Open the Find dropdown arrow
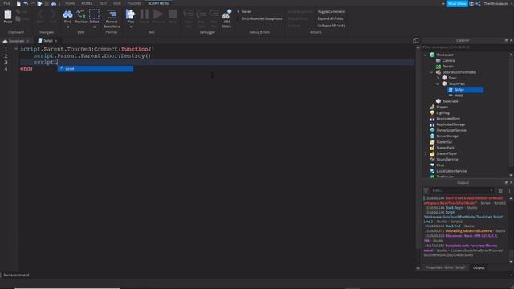This screenshot has width=514, height=289. tap(67, 27)
